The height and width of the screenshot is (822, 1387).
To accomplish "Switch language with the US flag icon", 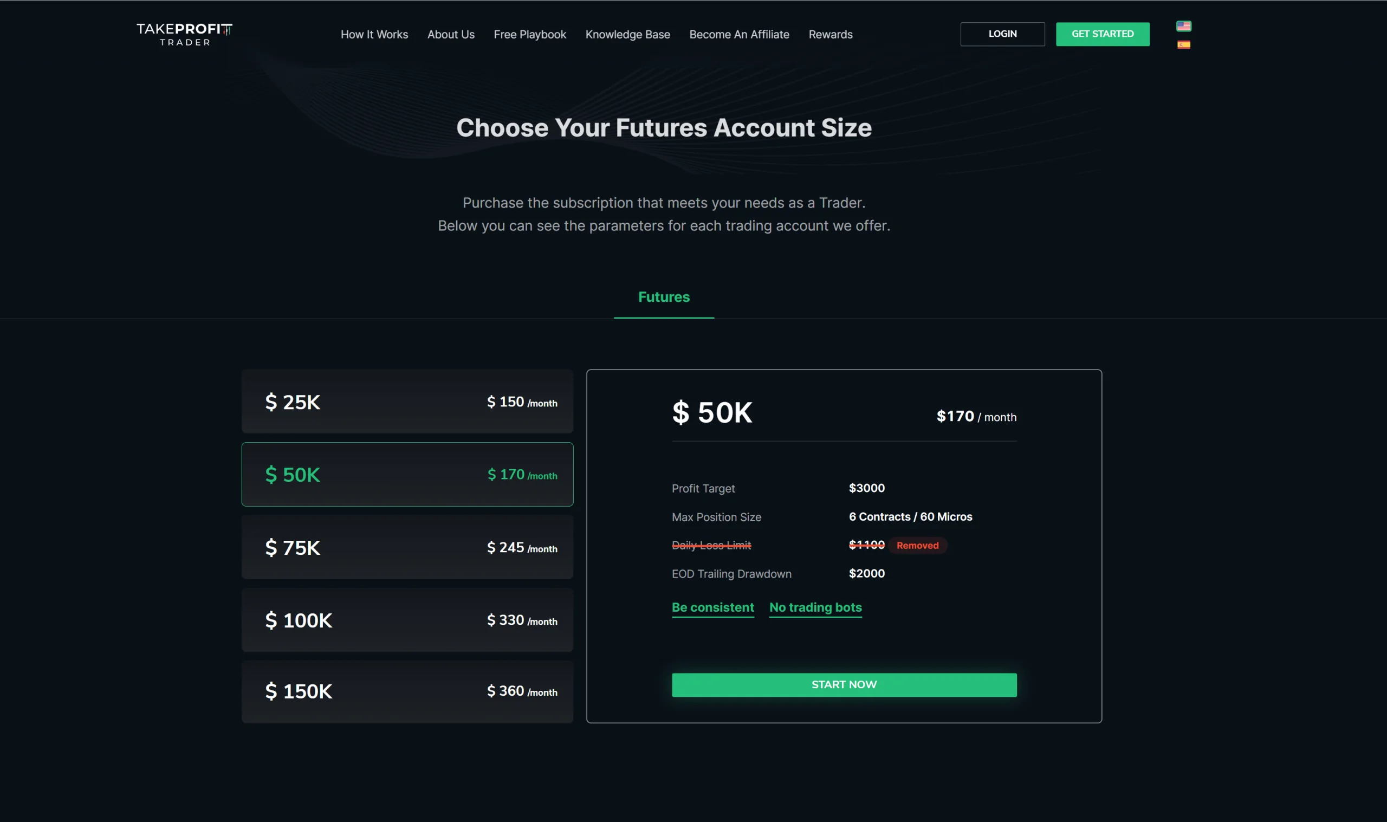I will [x=1183, y=26].
